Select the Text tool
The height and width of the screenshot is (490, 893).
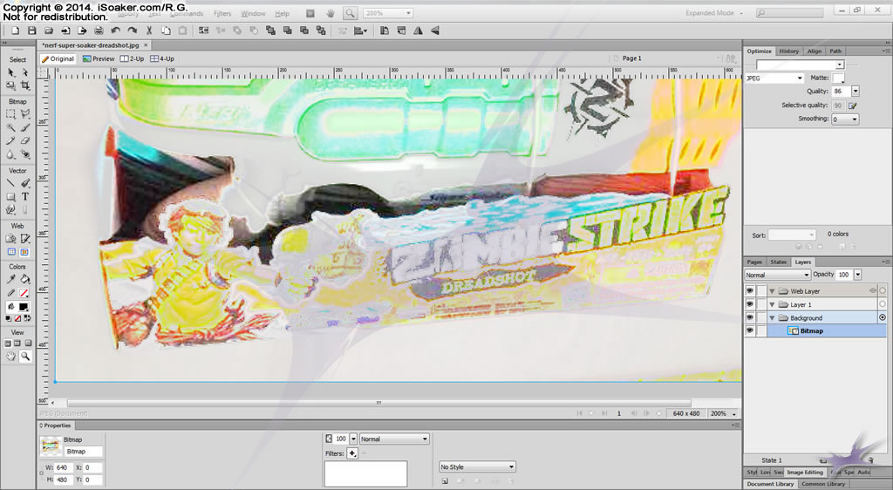click(x=25, y=196)
